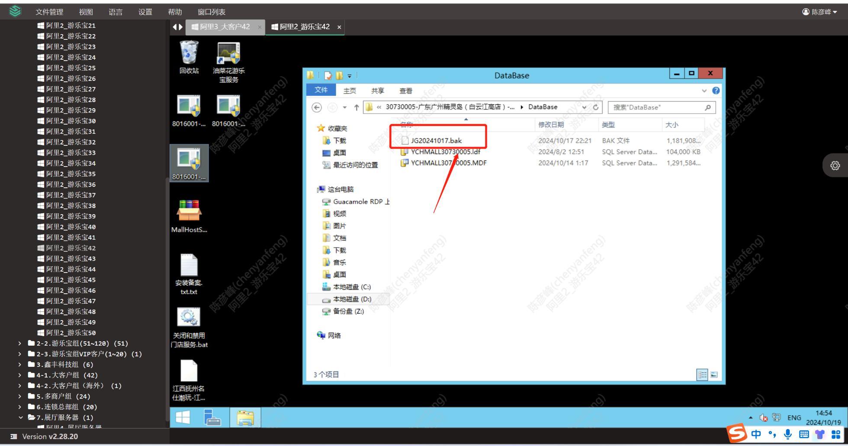Expand 6.连锁总部组 (20) group
Image resolution: width=848 pixels, height=446 pixels.
(x=20, y=407)
